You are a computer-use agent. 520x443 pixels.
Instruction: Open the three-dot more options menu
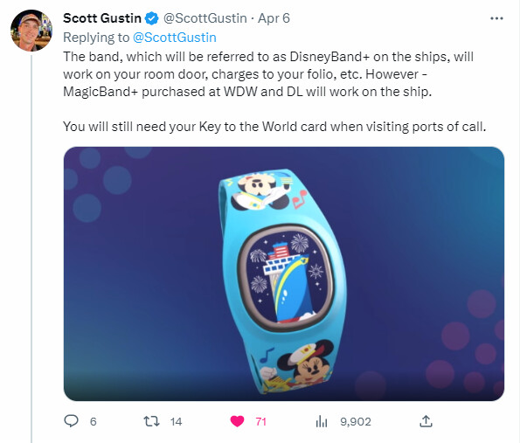496,18
